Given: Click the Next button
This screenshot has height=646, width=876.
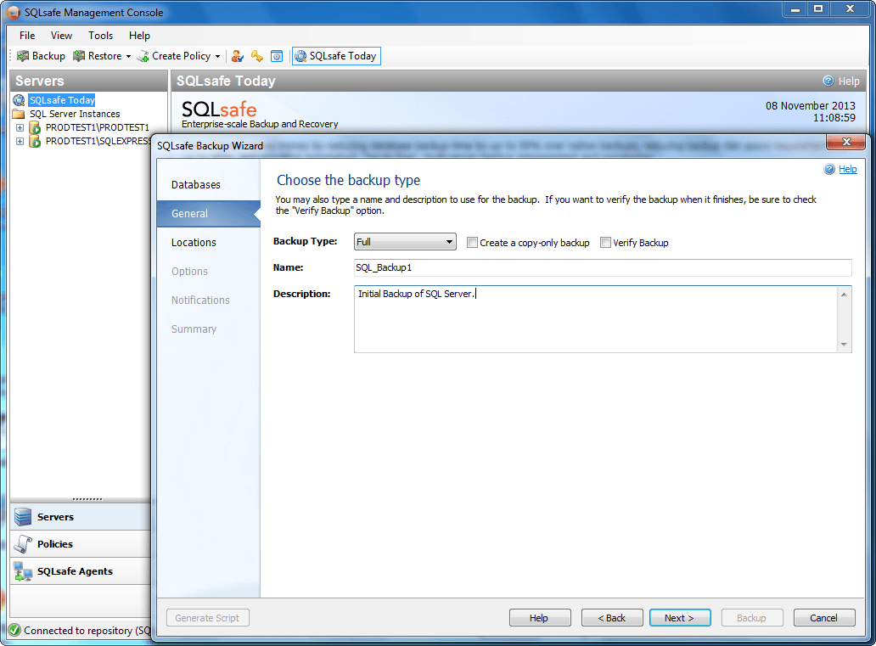Looking at the screenshot, I should [x=680, y=617].
